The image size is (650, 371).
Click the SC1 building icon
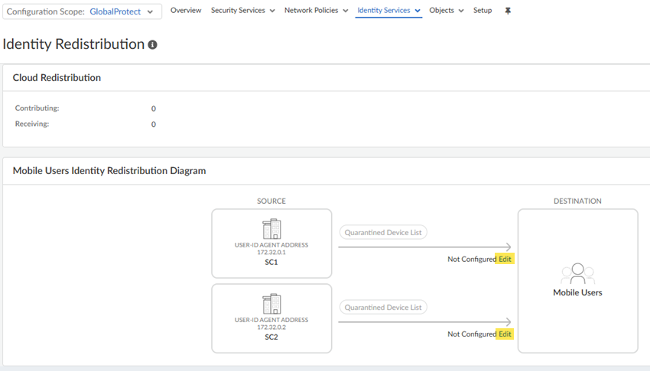pos(271,229)
